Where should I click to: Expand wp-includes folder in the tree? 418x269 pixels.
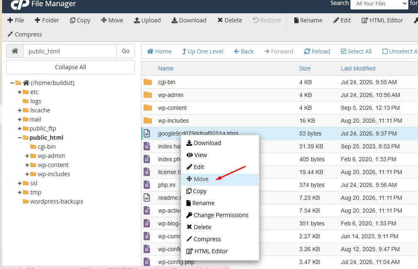coord(27,174)
